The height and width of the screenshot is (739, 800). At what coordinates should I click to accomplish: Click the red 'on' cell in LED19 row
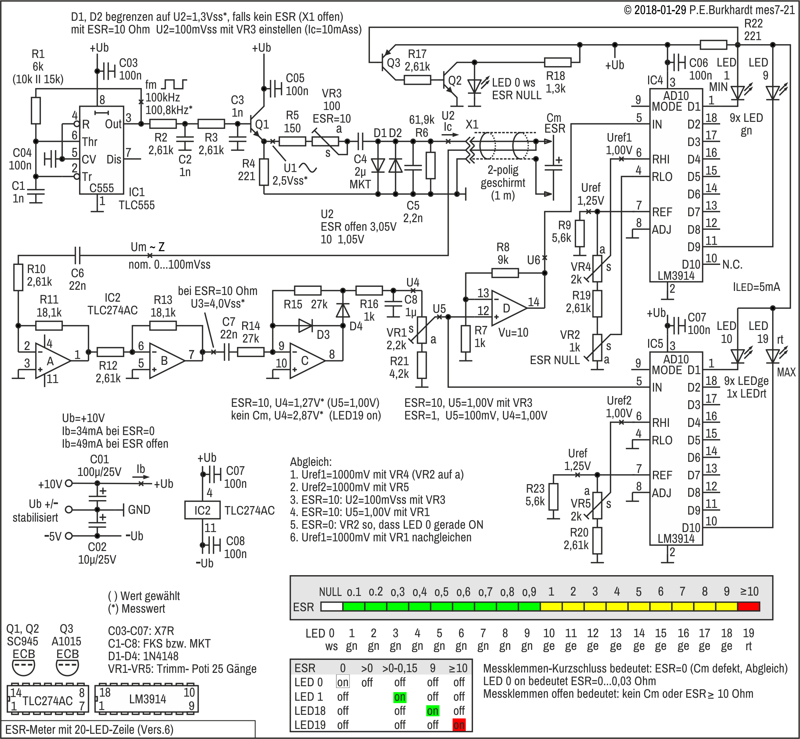459,725
